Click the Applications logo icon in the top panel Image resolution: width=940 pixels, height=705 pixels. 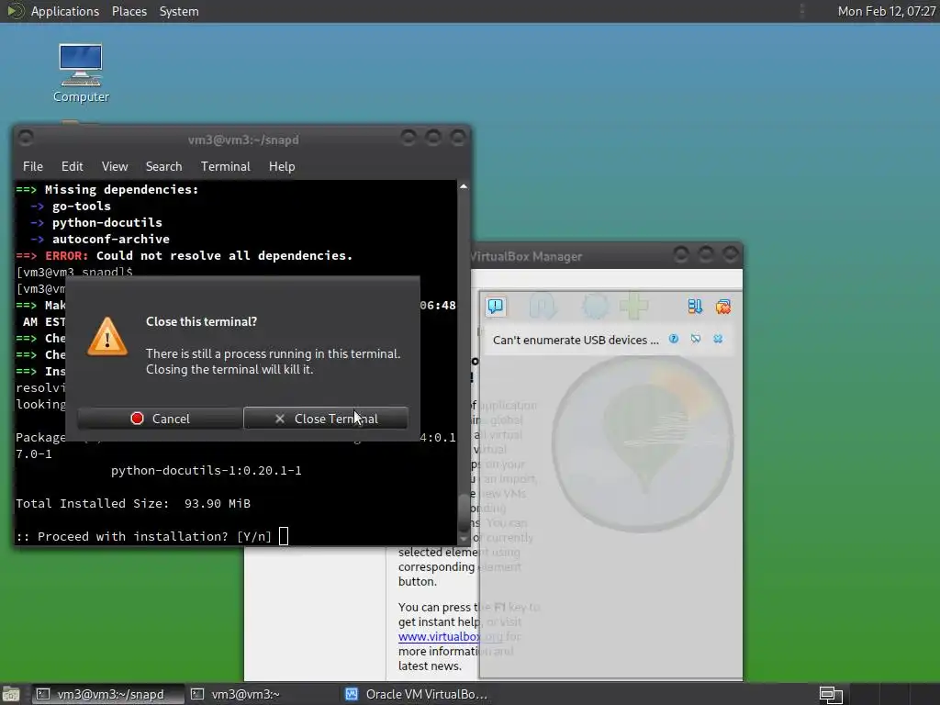tap(15, 11)
